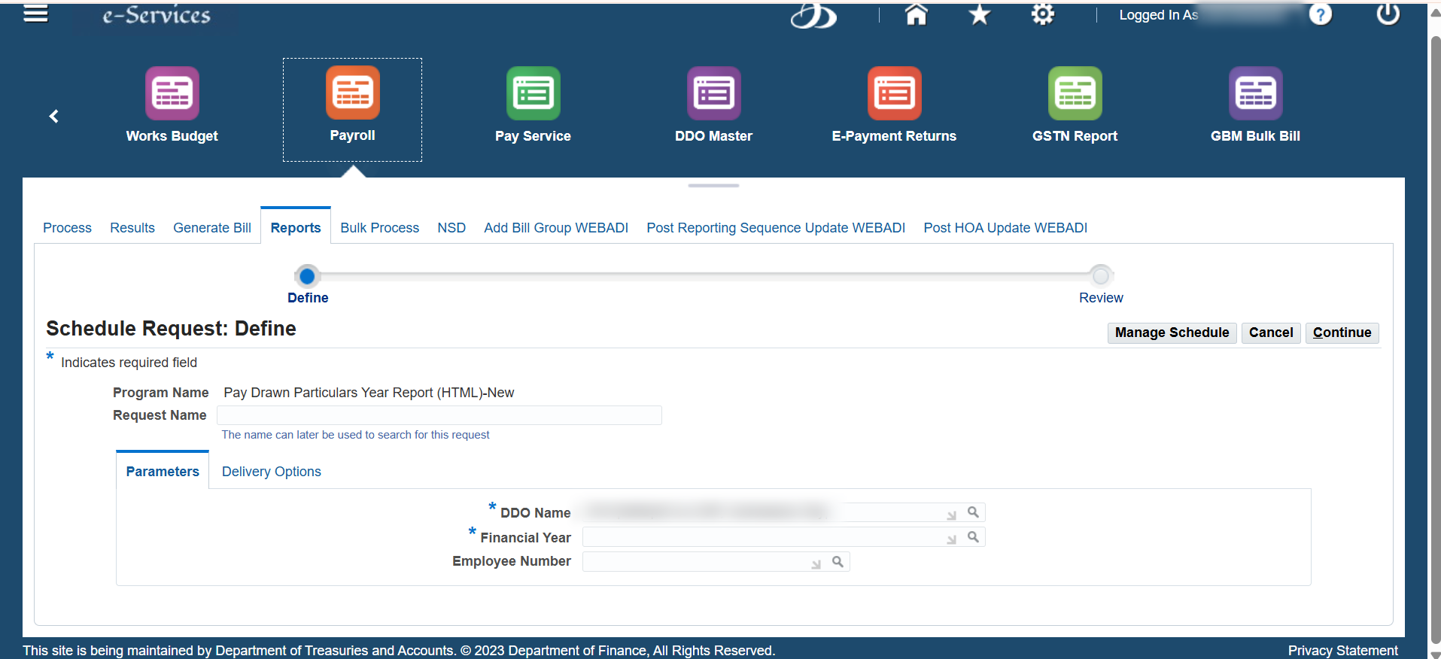Click the Review step marker
Viewport: 1441px width, 659px height.
point(1100,275)
